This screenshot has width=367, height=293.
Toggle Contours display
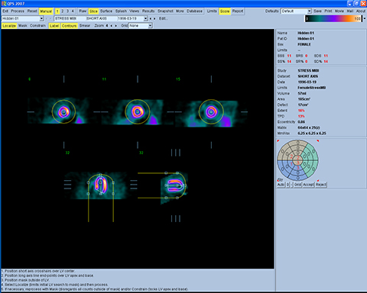(x=69, y=26)
